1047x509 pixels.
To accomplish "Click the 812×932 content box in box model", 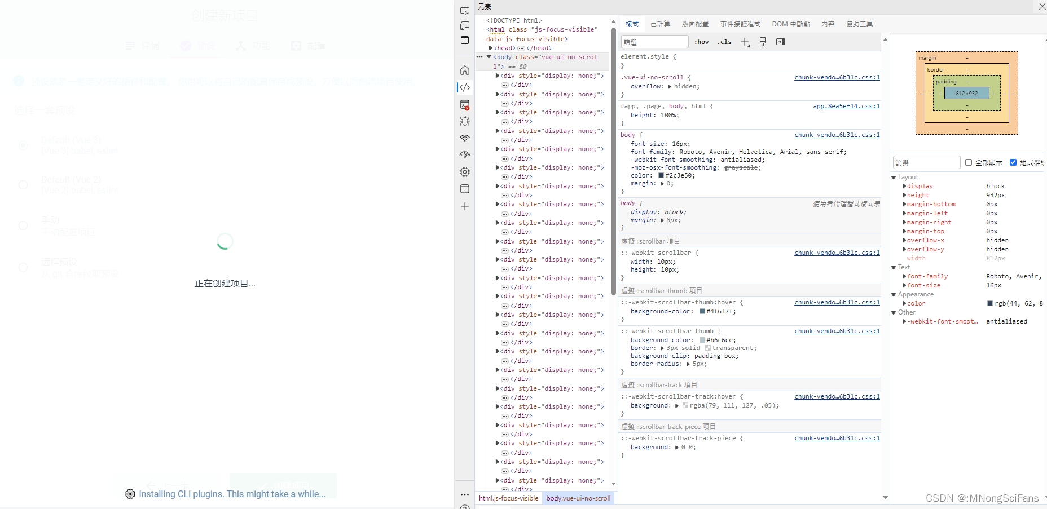I will 966,93.
